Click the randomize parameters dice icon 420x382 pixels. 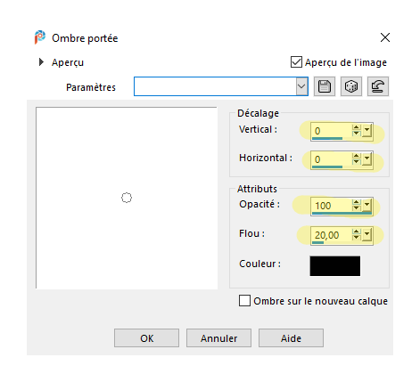point(351,86)
